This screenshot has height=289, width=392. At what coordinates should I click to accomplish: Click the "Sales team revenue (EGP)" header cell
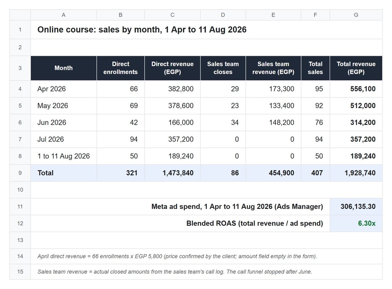click(x=273, y=68)
